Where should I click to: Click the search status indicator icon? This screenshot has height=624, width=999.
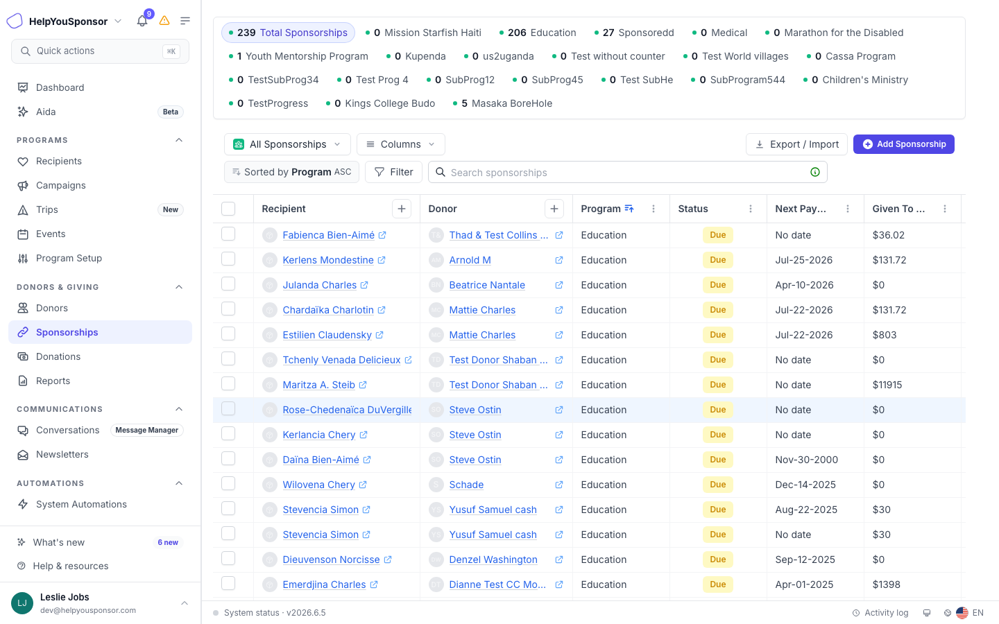coord(815,172)
